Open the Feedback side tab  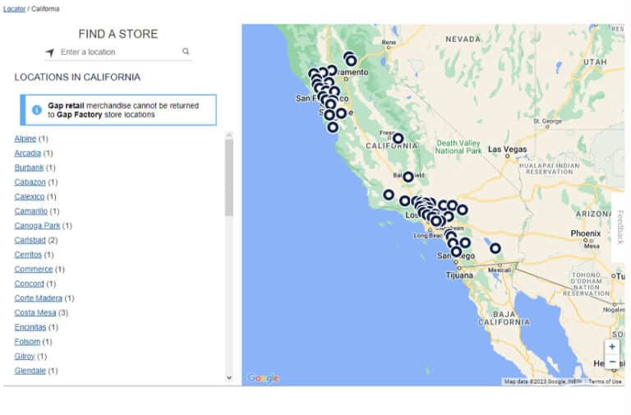pyautogui.click(x=620, y=228)
